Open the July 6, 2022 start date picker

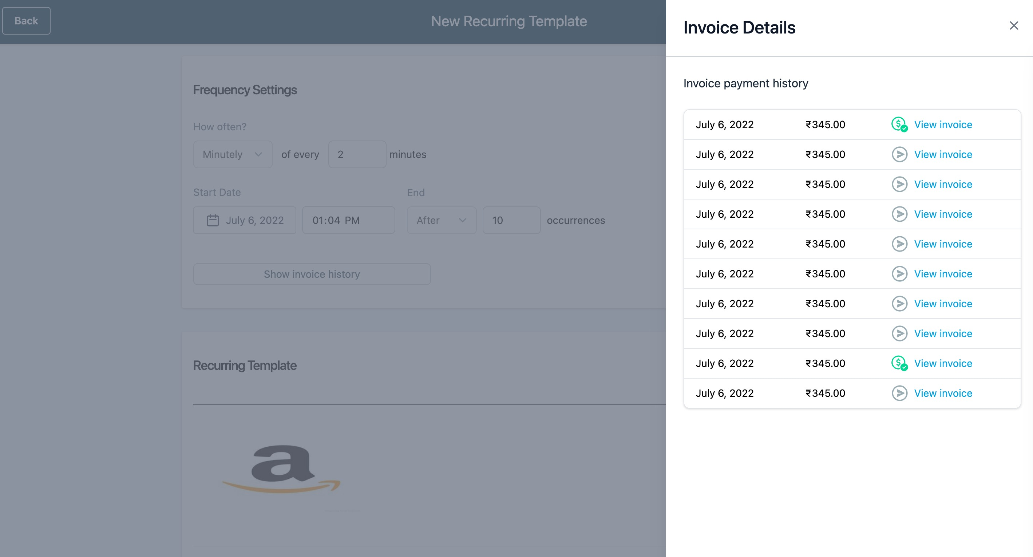(x=254, y=220)
